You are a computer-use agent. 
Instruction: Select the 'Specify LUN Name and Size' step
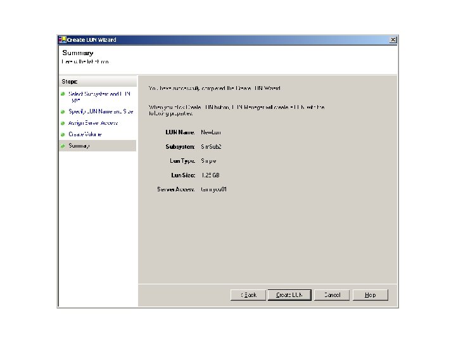point(101,111)
